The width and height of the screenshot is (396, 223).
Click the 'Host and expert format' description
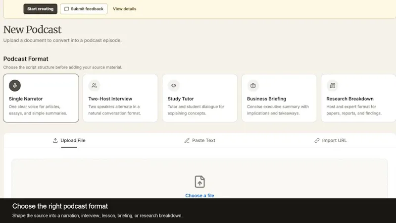tap(354, 110)
